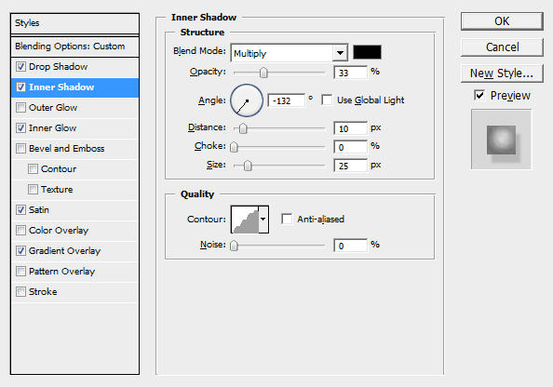The height and width of the screenshot is (387, 553).
Task: Open the Contour curve thumbnail editor
Action: click(245, 220)
